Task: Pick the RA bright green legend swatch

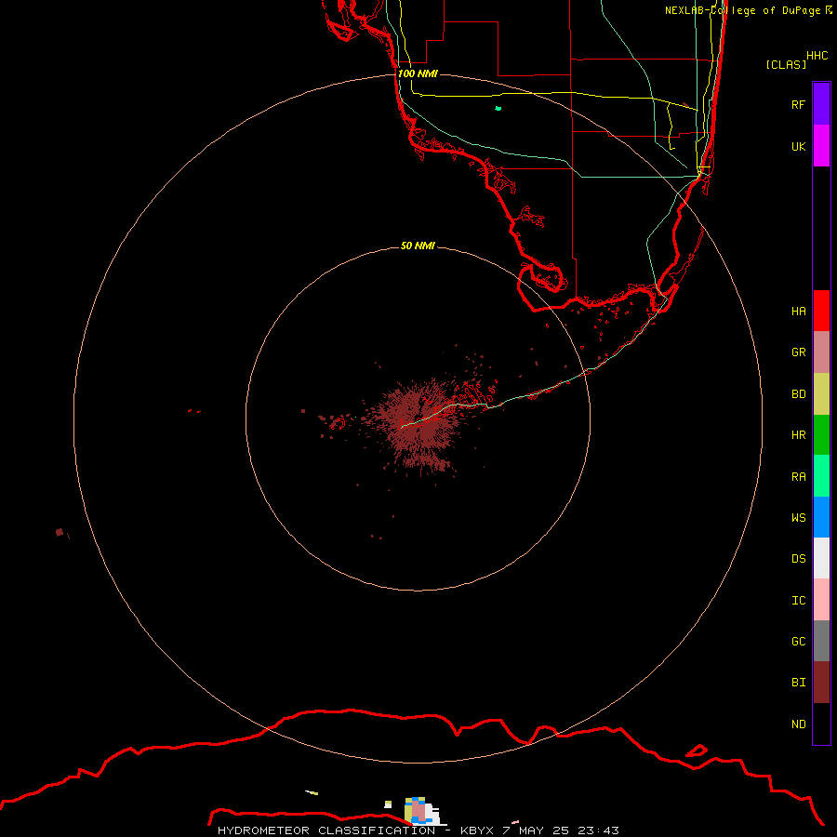Action: (x=821, y=476)
